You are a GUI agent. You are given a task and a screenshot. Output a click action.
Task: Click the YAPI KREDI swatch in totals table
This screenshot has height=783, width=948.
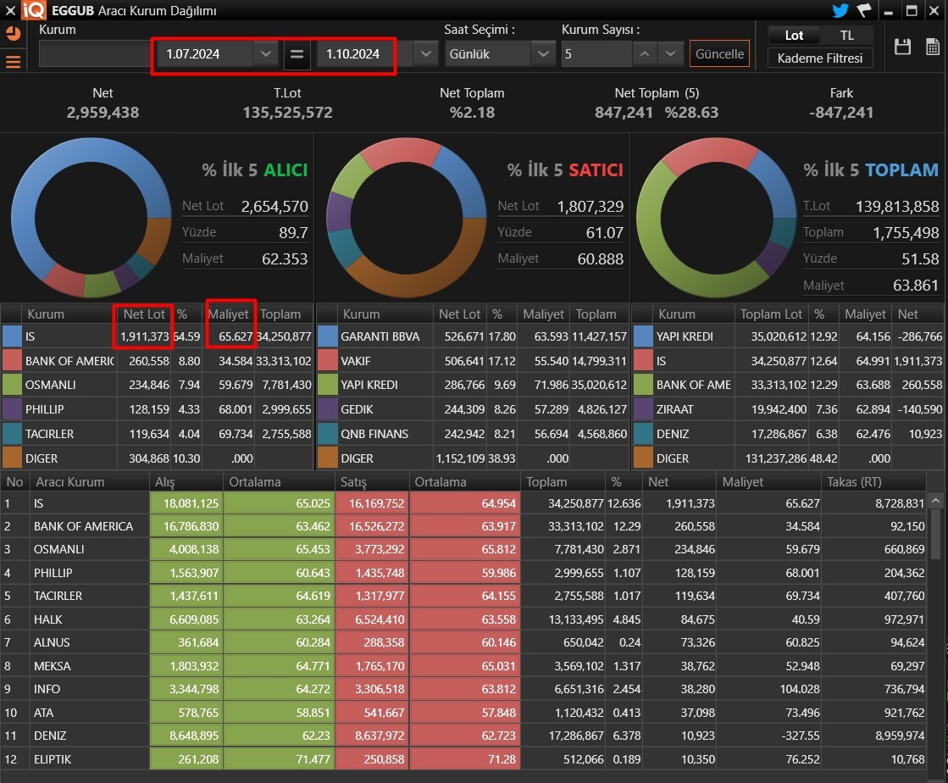click(x=643, y=336)
